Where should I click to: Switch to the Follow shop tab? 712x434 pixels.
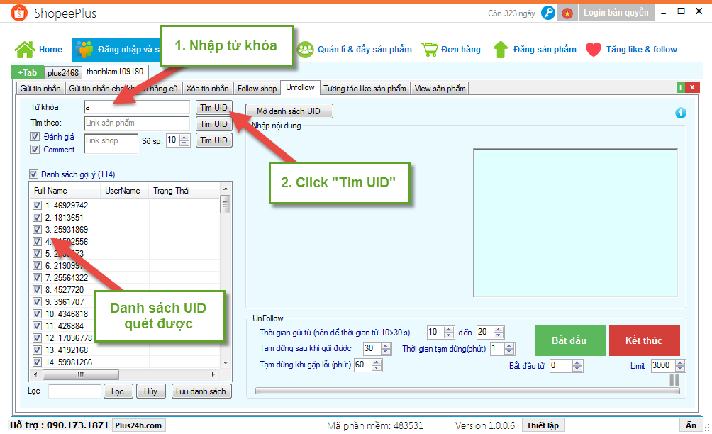[x=257, y=89]
